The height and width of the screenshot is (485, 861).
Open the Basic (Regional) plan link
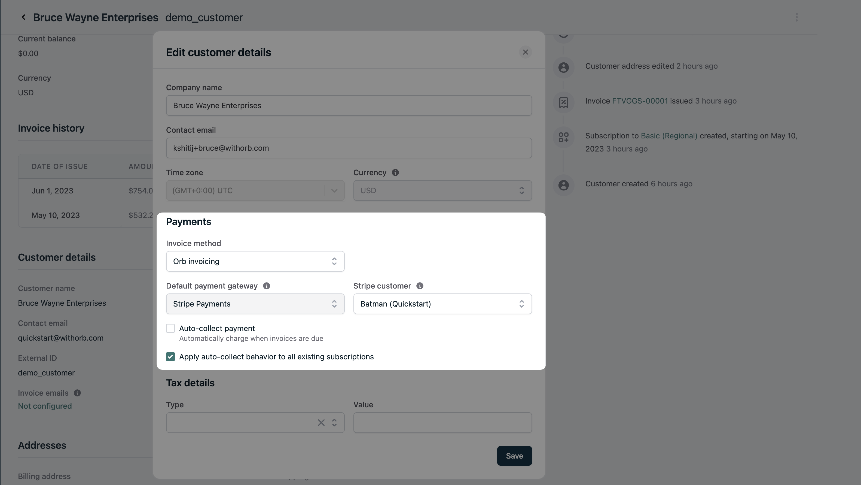point(669,136)
